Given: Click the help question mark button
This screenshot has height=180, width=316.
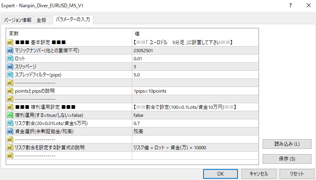Looking at the screenshot, I should pyautogui.click(x=291, y=5).
